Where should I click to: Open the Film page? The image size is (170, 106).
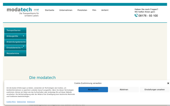coord(94,10)
